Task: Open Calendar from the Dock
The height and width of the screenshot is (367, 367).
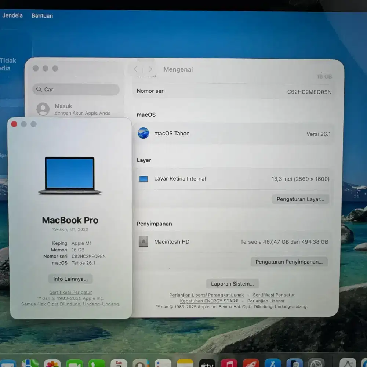Action: click(x=119, y=365)
